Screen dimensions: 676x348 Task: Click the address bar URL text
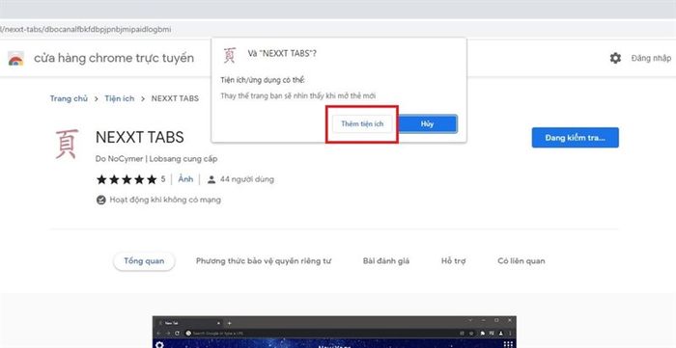(x=86, y=30)
